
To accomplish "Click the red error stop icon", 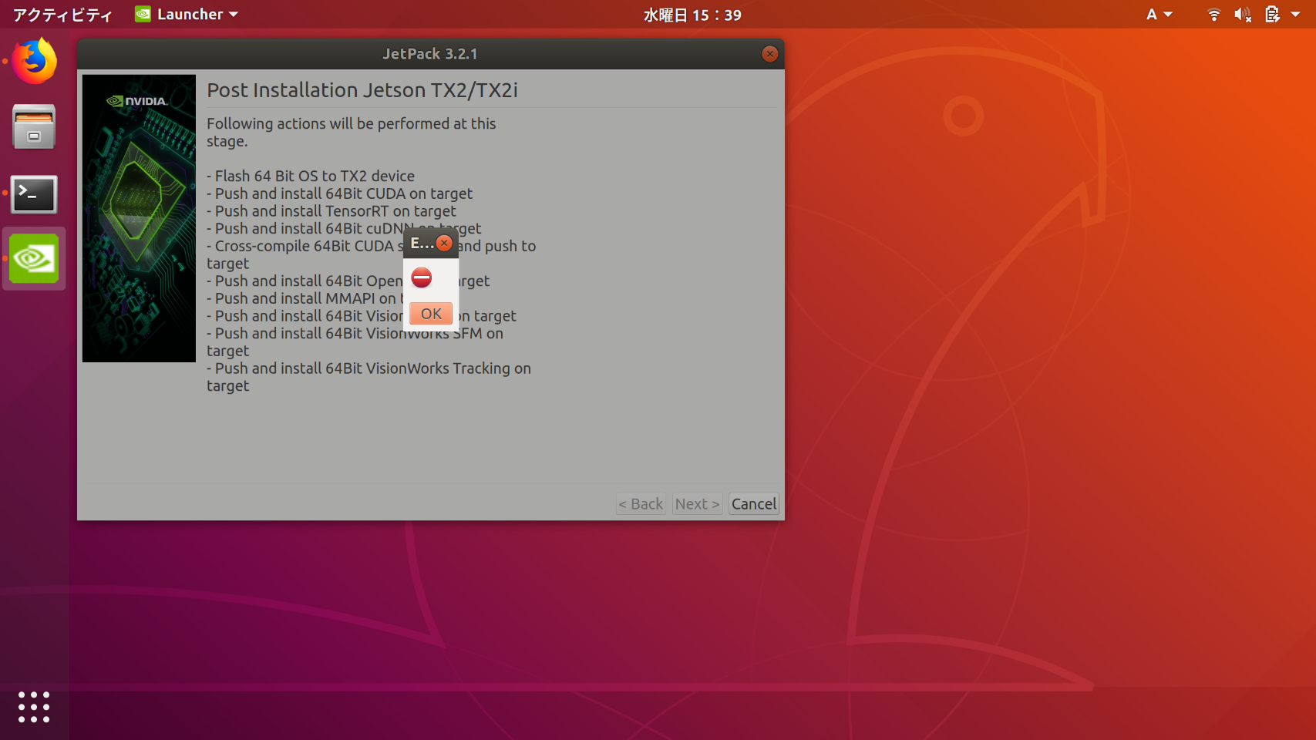I will pyautogui.click(x=422, y=277).
